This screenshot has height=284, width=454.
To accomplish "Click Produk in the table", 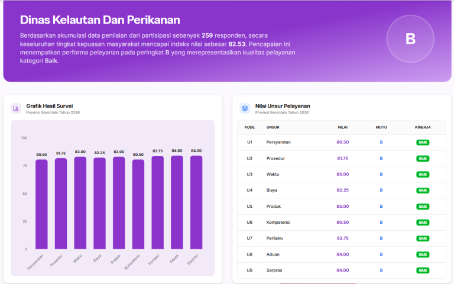I will coord(274,207).
